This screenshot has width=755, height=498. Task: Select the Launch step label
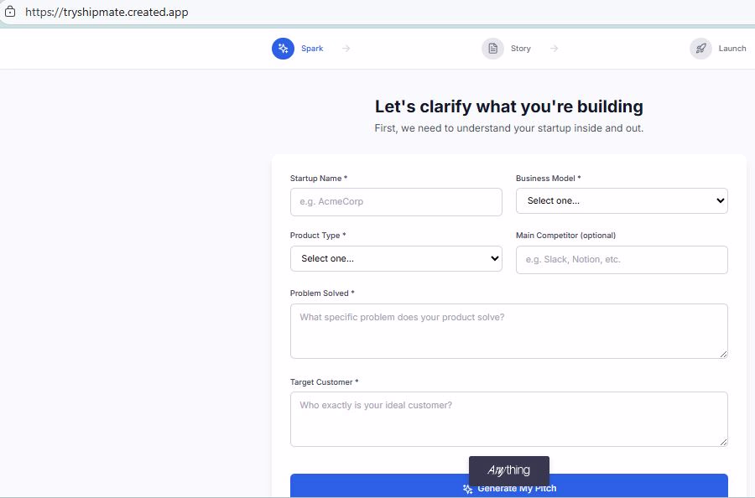point(732,49)
